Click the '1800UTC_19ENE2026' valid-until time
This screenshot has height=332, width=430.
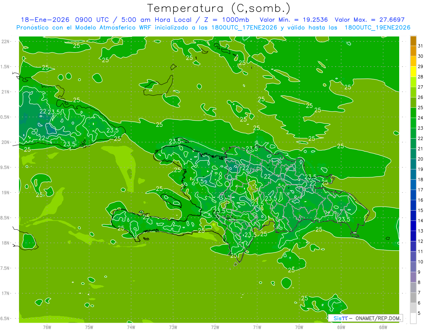377,28
